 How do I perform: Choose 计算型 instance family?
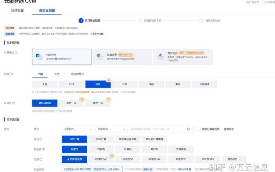click(x=128, y=149)
